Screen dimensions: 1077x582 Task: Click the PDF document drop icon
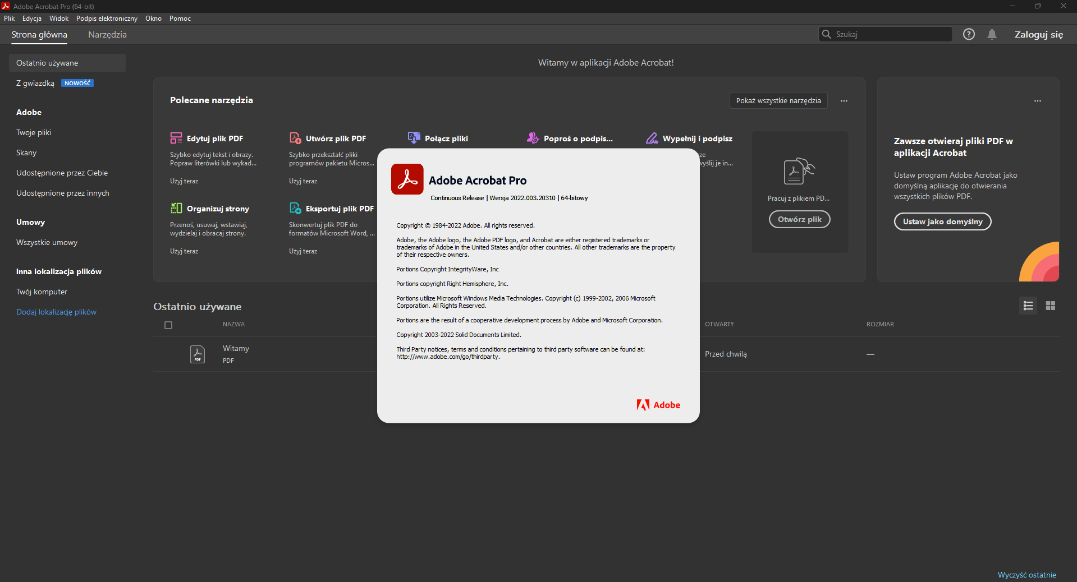coord(799,171)
